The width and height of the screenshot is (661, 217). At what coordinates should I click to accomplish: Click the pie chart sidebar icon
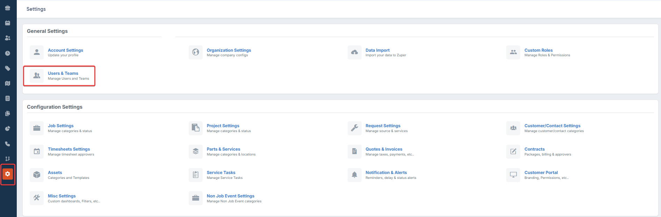(x=8, y=129)
